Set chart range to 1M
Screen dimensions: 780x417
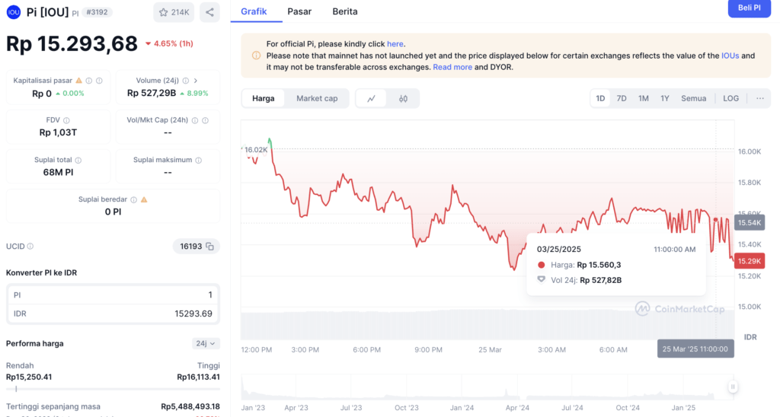pyautogui.click(x=643, y=98)
